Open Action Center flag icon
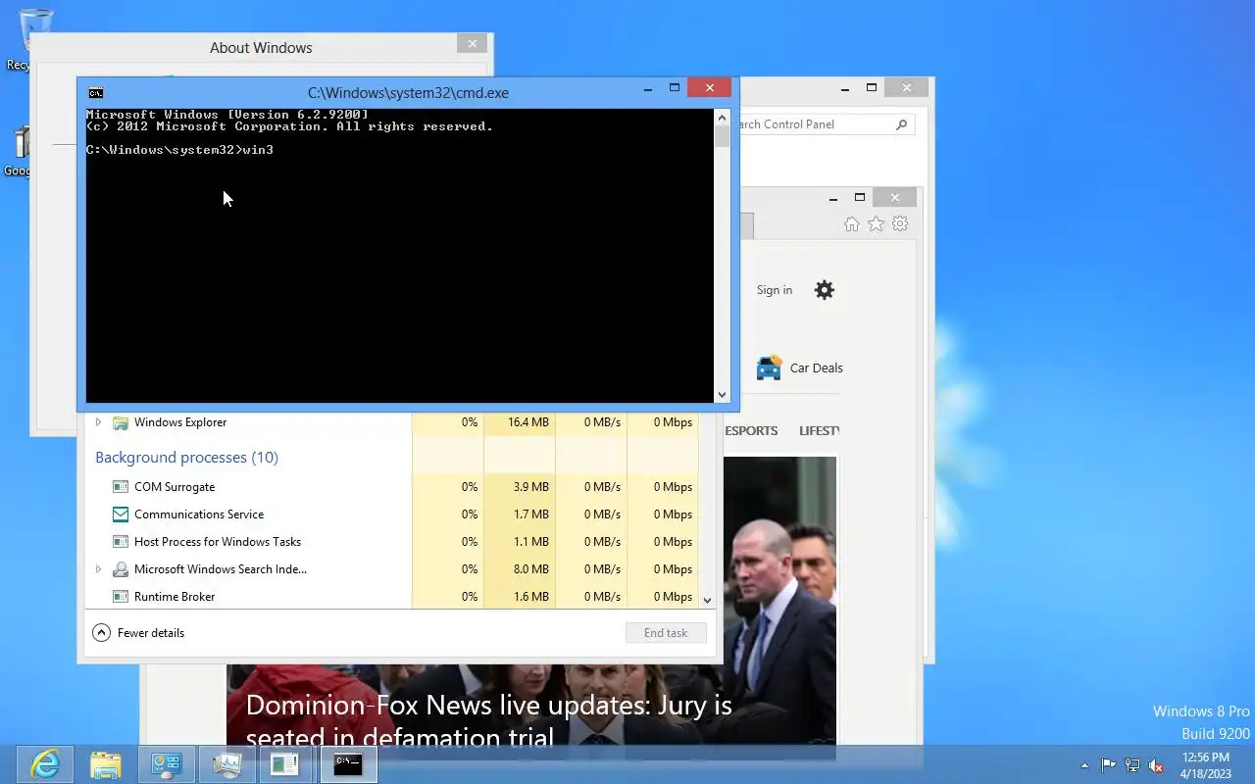 pos(1109,765)
